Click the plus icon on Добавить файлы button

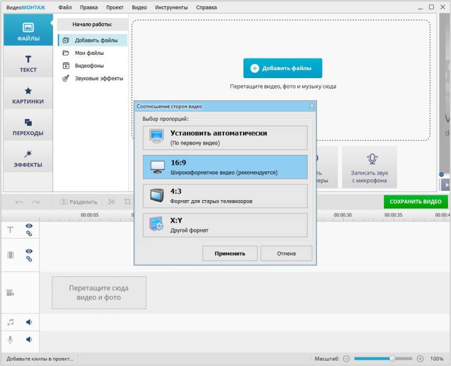click(254, 68)
